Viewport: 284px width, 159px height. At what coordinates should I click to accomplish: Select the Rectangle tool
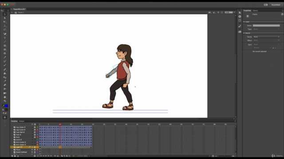click(x=5, y=46)
